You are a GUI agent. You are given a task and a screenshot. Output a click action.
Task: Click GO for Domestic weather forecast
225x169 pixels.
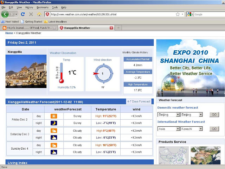[214, 114]
